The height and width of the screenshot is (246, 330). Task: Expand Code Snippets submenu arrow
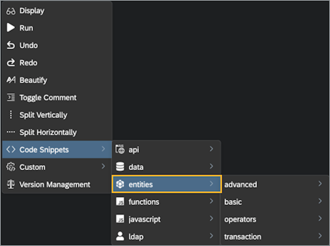[103, 149]
